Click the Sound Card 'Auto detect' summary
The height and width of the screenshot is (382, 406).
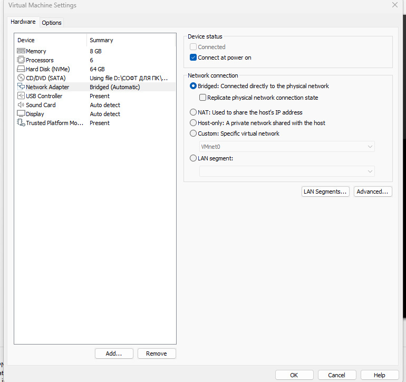105,105
